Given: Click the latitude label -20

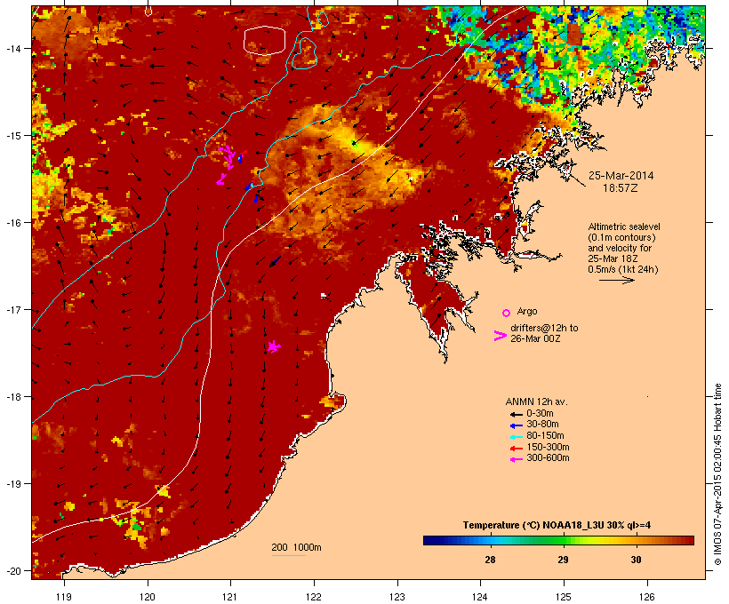Looking at the screenshot, I should [x=12, y=571].
